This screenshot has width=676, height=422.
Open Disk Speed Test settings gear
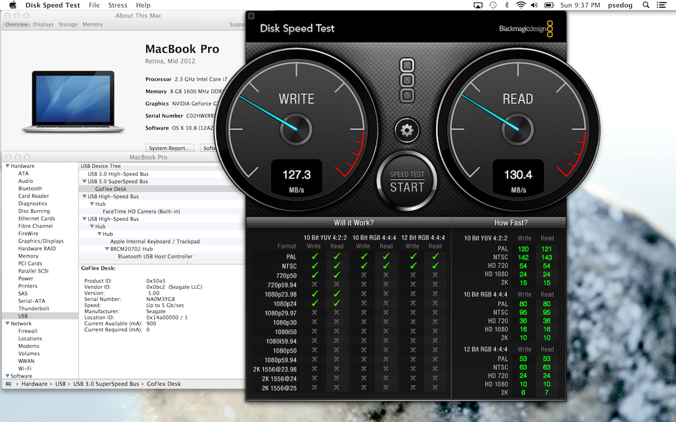[407, 130]
